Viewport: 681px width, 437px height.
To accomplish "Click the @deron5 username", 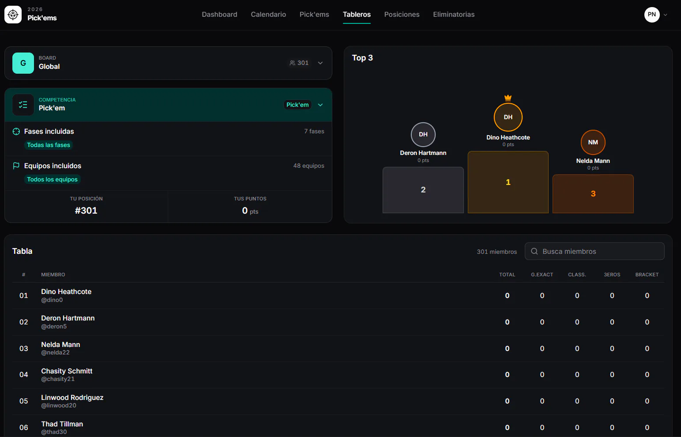I will tap(54, 327).
